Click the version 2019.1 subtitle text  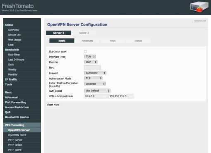pos(19,10)
